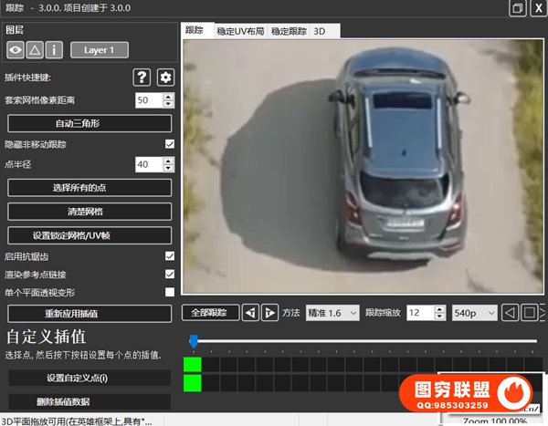Click the track backward icon
Viewport: 548px width, 426px height.
point(251,313)
